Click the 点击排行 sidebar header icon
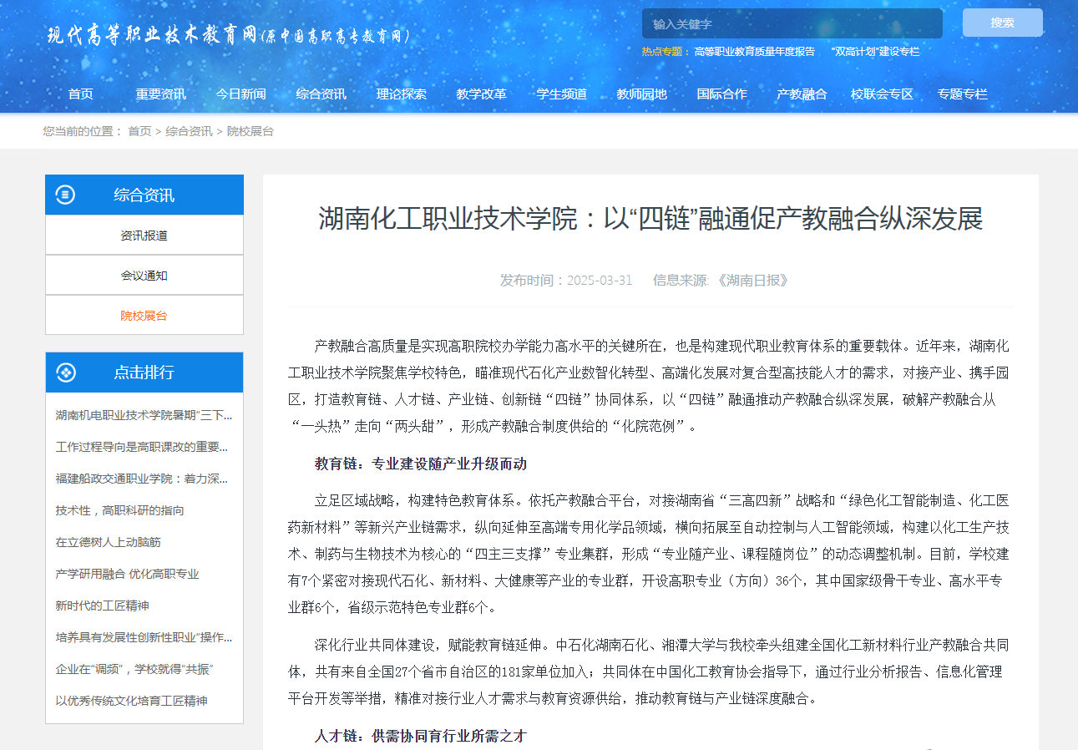This screenshot has height=750, width=1078. point(65,372)
